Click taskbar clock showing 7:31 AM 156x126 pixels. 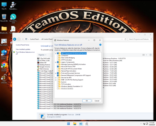click(152, 124)
